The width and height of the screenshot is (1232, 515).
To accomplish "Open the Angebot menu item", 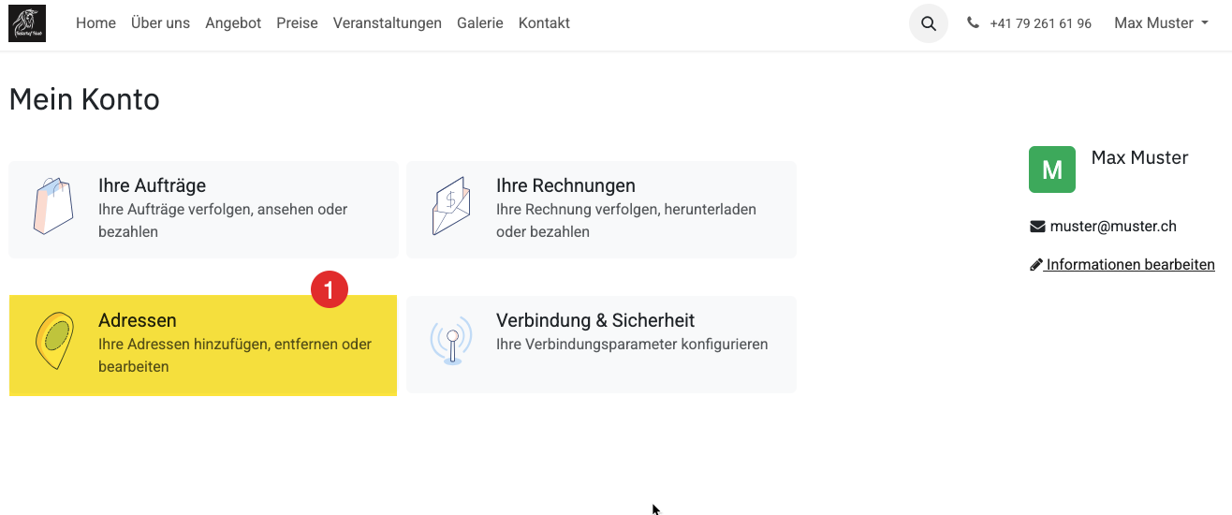I will [x=233, y=23].
